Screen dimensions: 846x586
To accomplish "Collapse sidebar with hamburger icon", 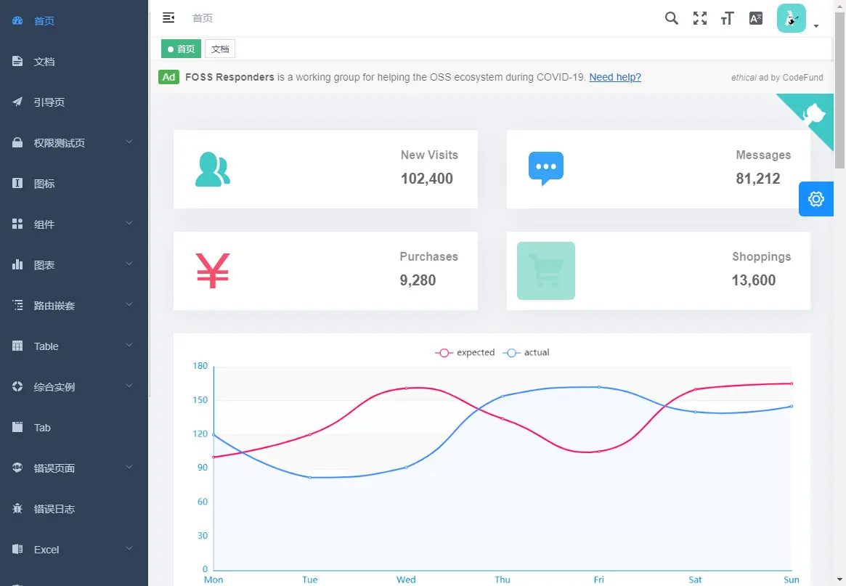I will pos(168,18).
